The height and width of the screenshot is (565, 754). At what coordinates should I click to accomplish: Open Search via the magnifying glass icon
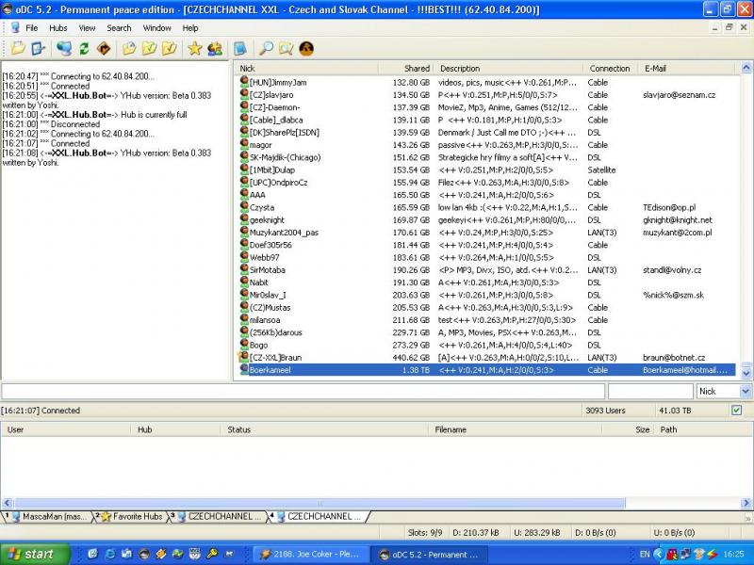pyautogui.click(x=266, y=48)
